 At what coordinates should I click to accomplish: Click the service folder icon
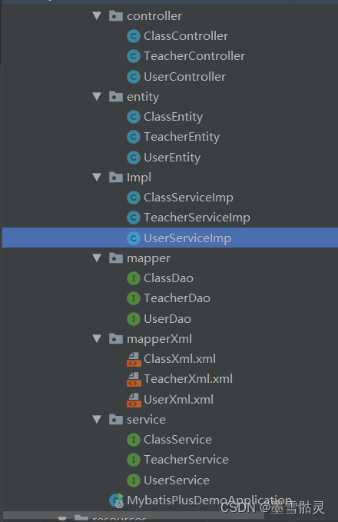116,420
